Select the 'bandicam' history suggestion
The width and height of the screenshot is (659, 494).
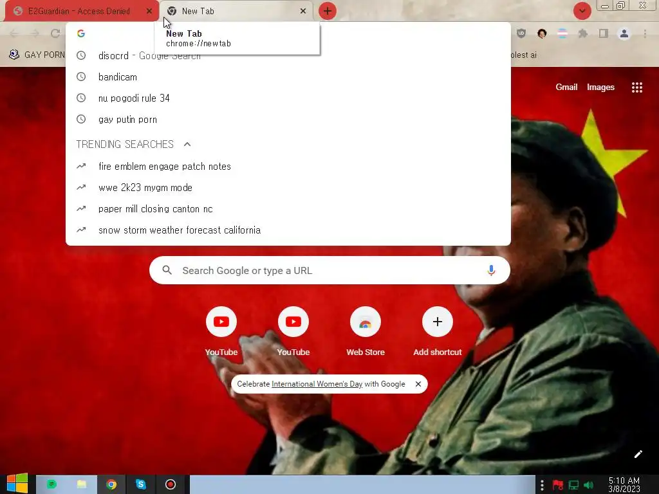pos(288,77)
